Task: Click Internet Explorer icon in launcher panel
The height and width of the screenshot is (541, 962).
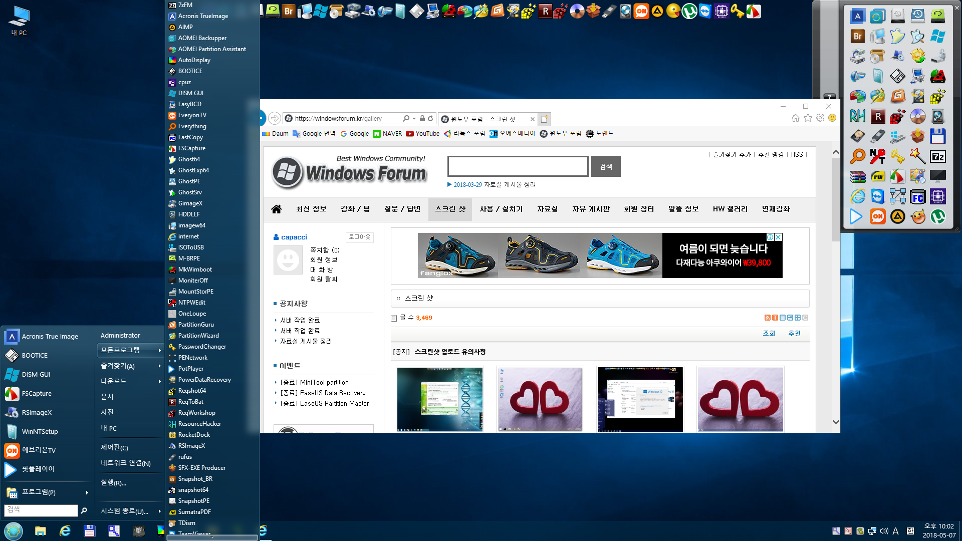Action: click(857, 196)
